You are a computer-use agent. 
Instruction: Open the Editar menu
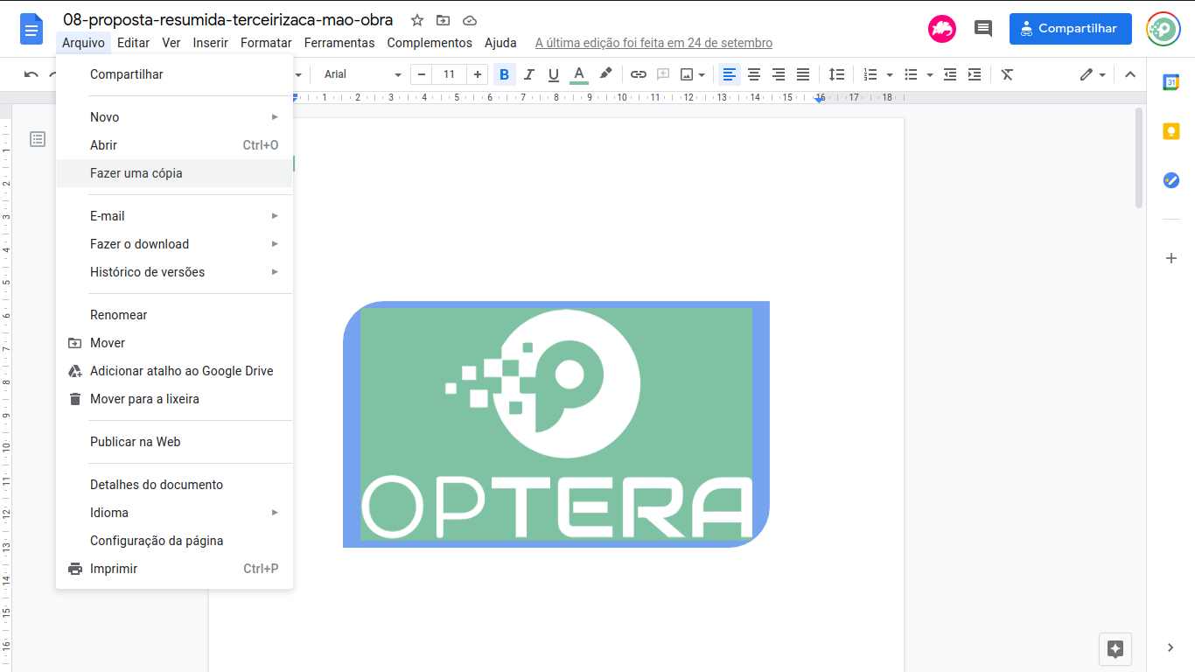(133, 43)
